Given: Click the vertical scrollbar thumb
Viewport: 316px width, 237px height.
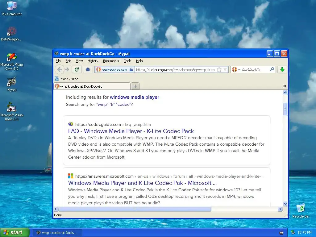Looking at the screenshot, I should click(x=285, y=109).
